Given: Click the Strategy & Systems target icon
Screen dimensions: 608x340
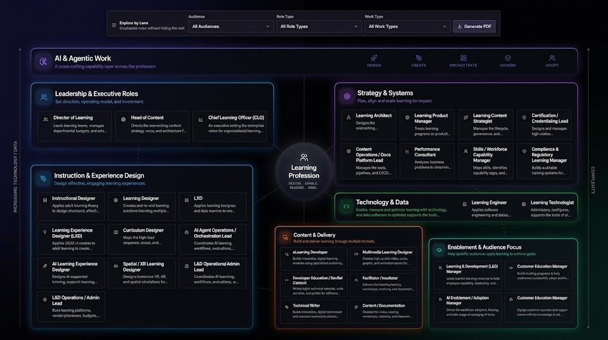Looking at the screenshot, I should coord(347,96).
